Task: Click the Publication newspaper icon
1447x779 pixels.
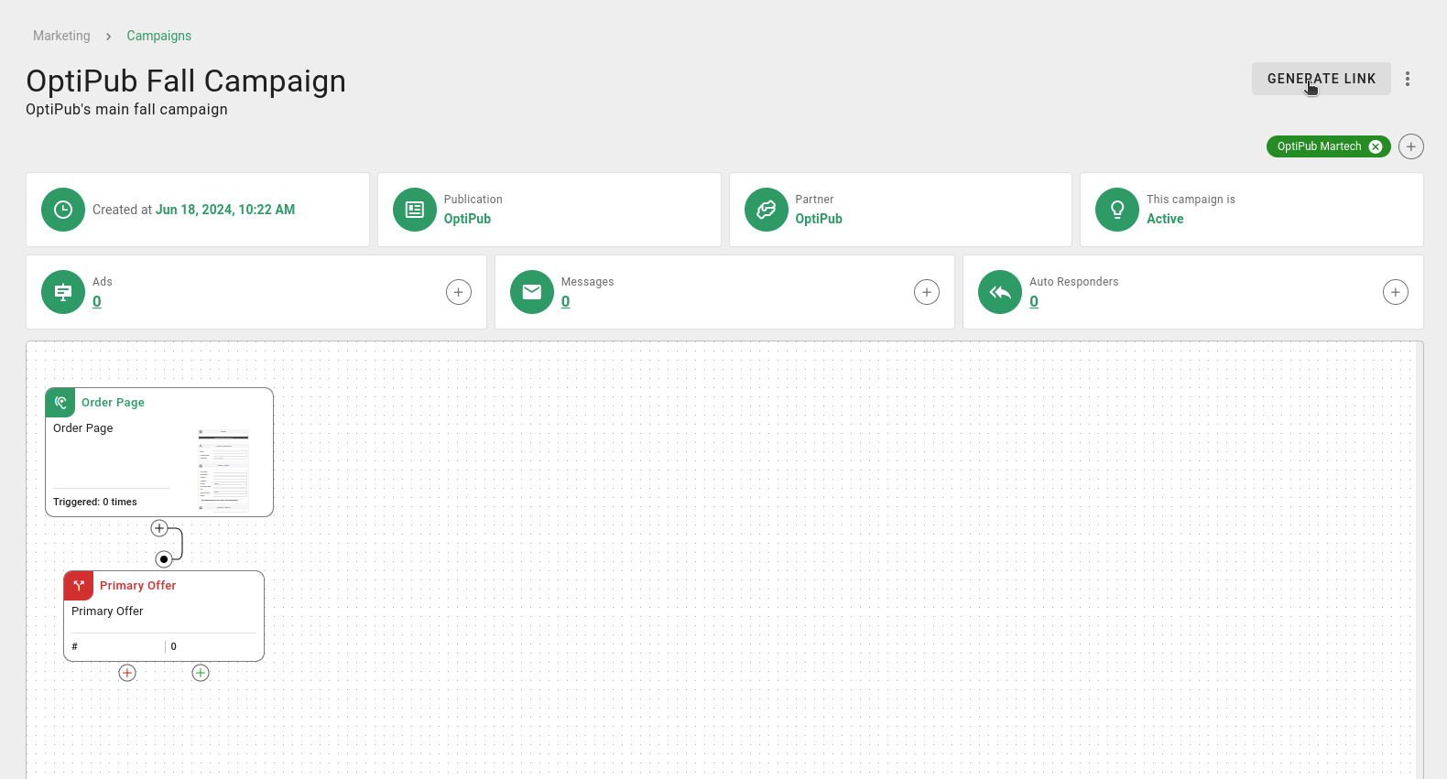Action: (415, 210)
